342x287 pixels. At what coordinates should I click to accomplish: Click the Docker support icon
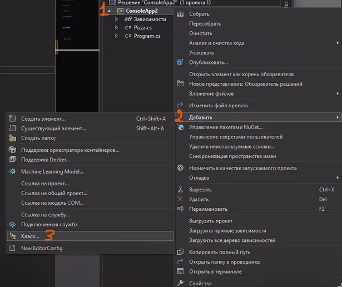(x=12, y=160)
